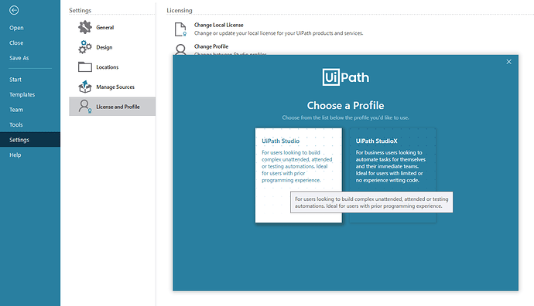Click the Locations folder icon
The width and height of the screenshot is (534, 306).
point(85,66)
